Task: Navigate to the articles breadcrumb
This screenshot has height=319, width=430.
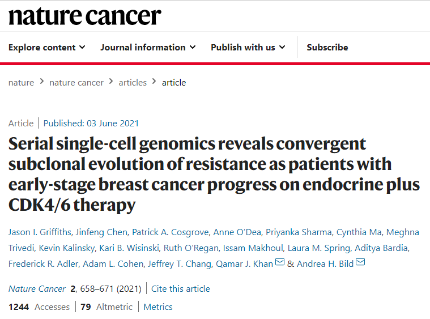Action: tap(133, 83)
